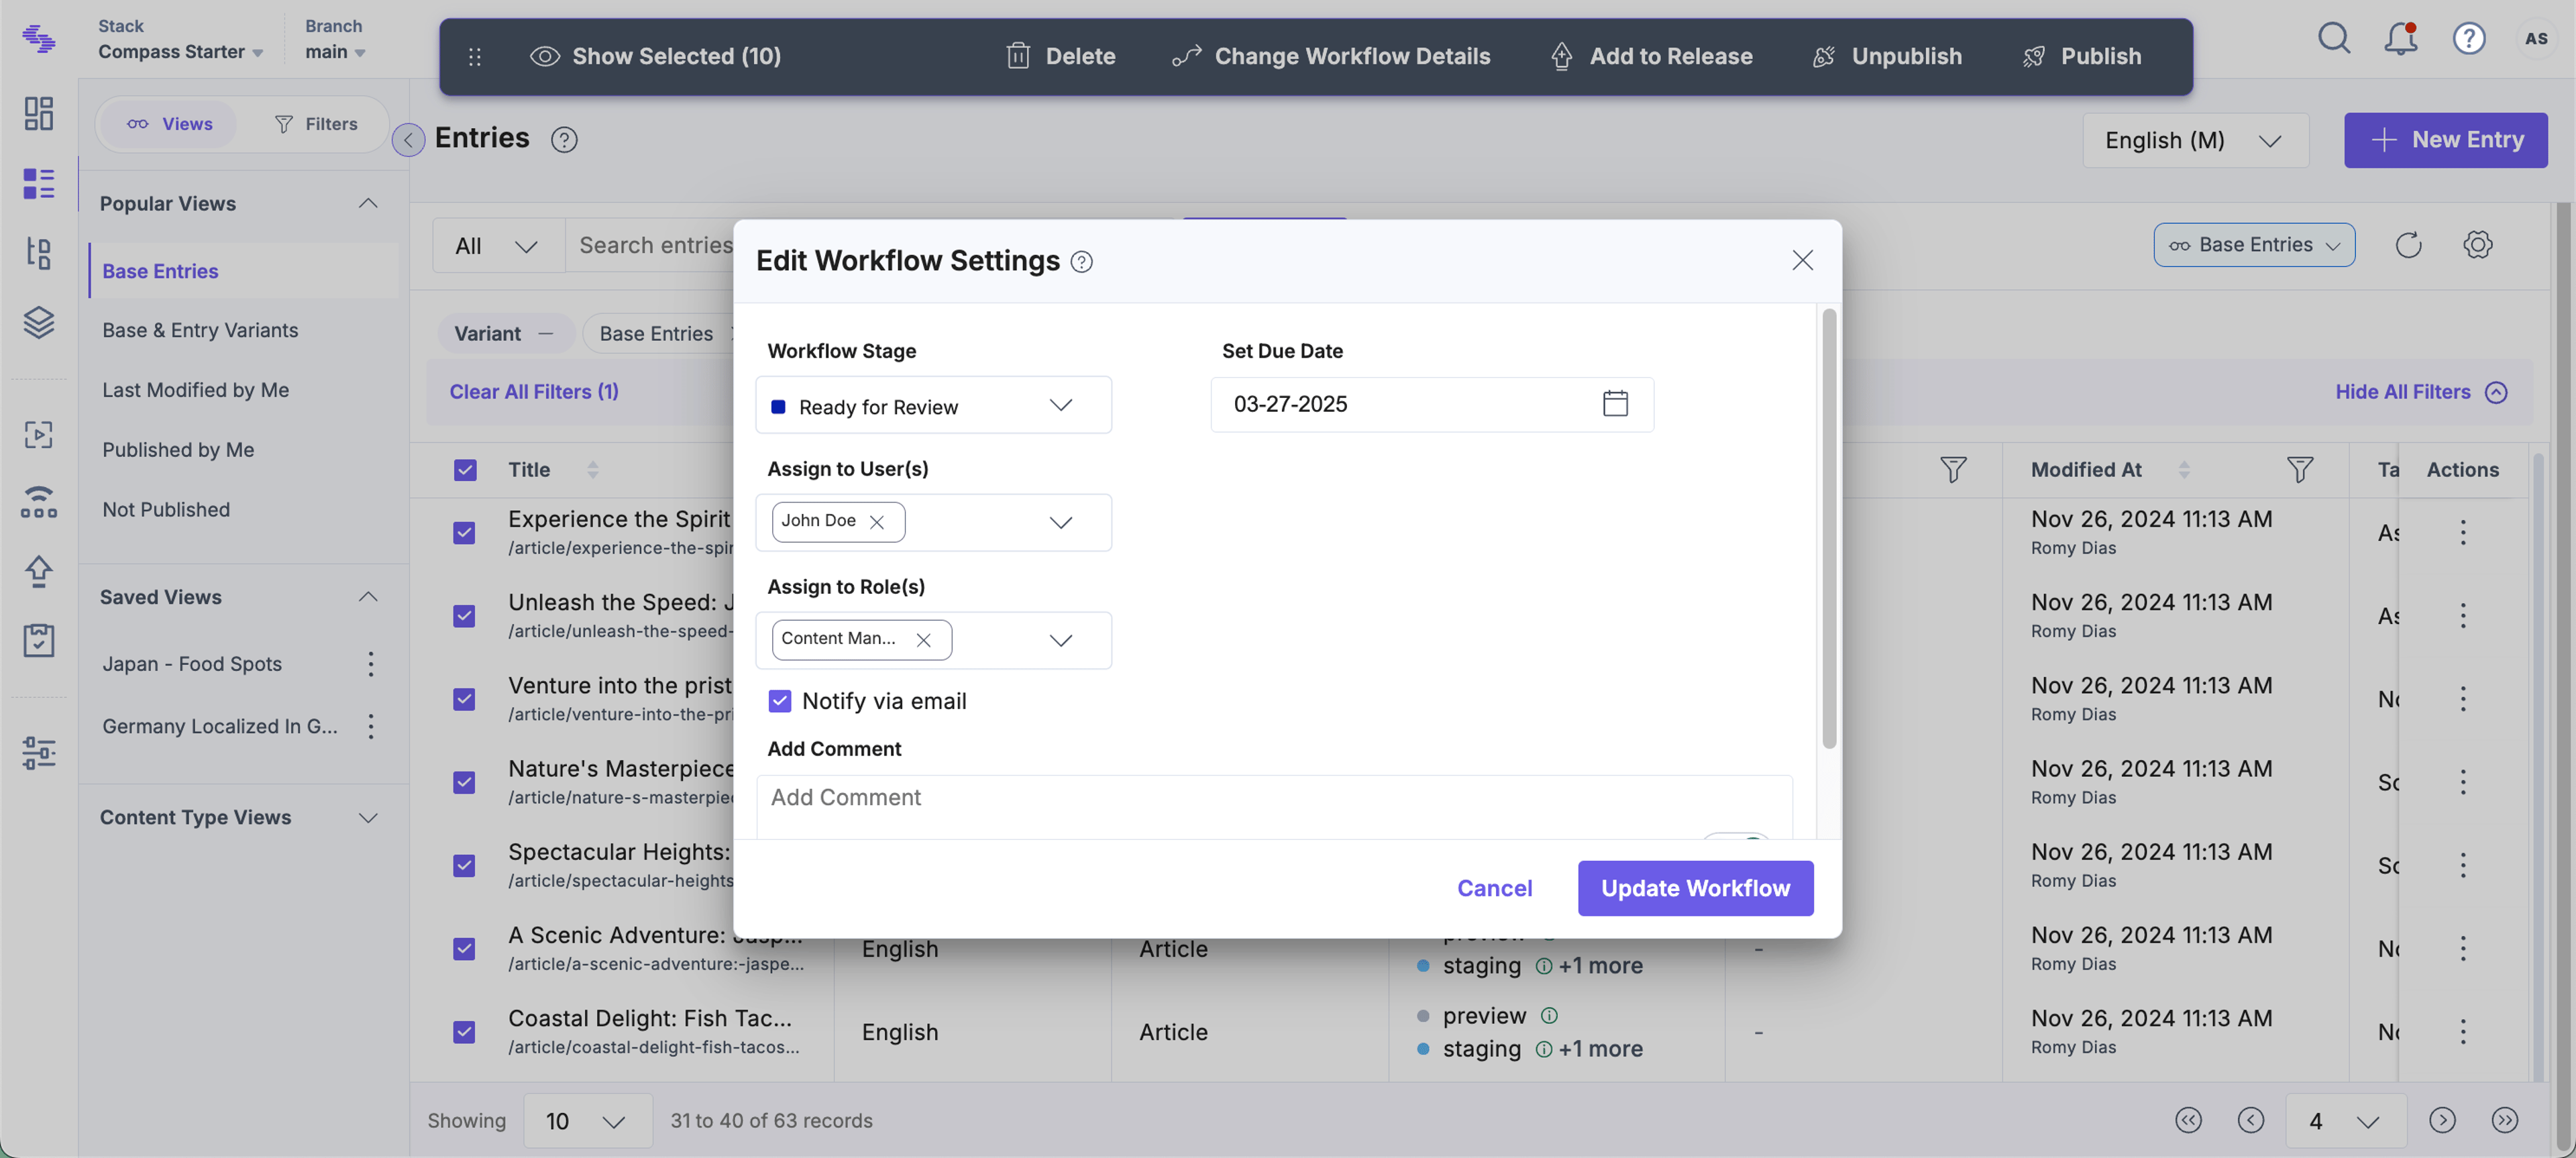Uncheck the Experience the Spirit entry checkbox

coord(464,532)
